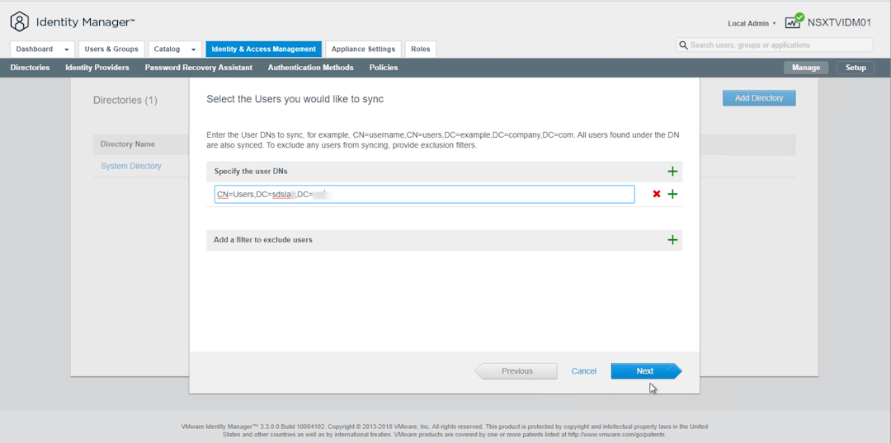
Task: Open Identity Providers submenu
Action: (97, 68)
